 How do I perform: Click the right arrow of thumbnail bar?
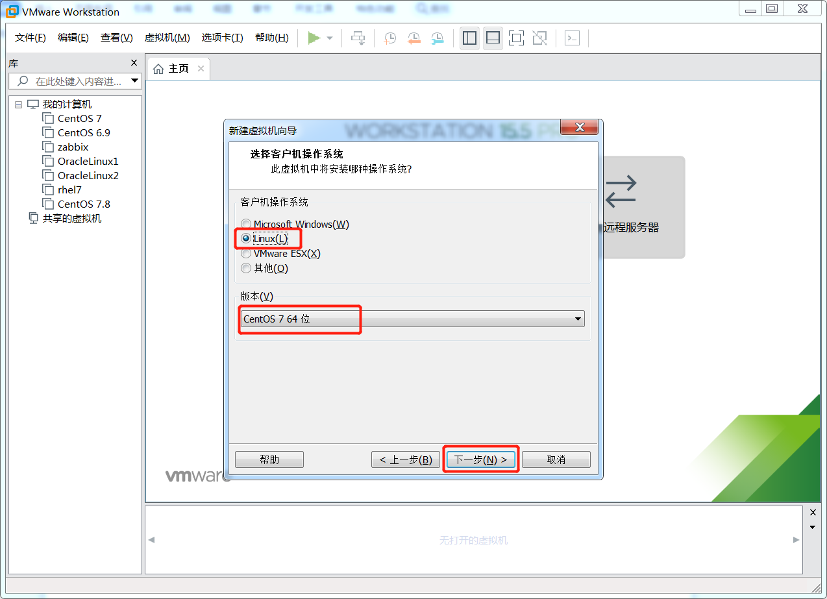796,540
